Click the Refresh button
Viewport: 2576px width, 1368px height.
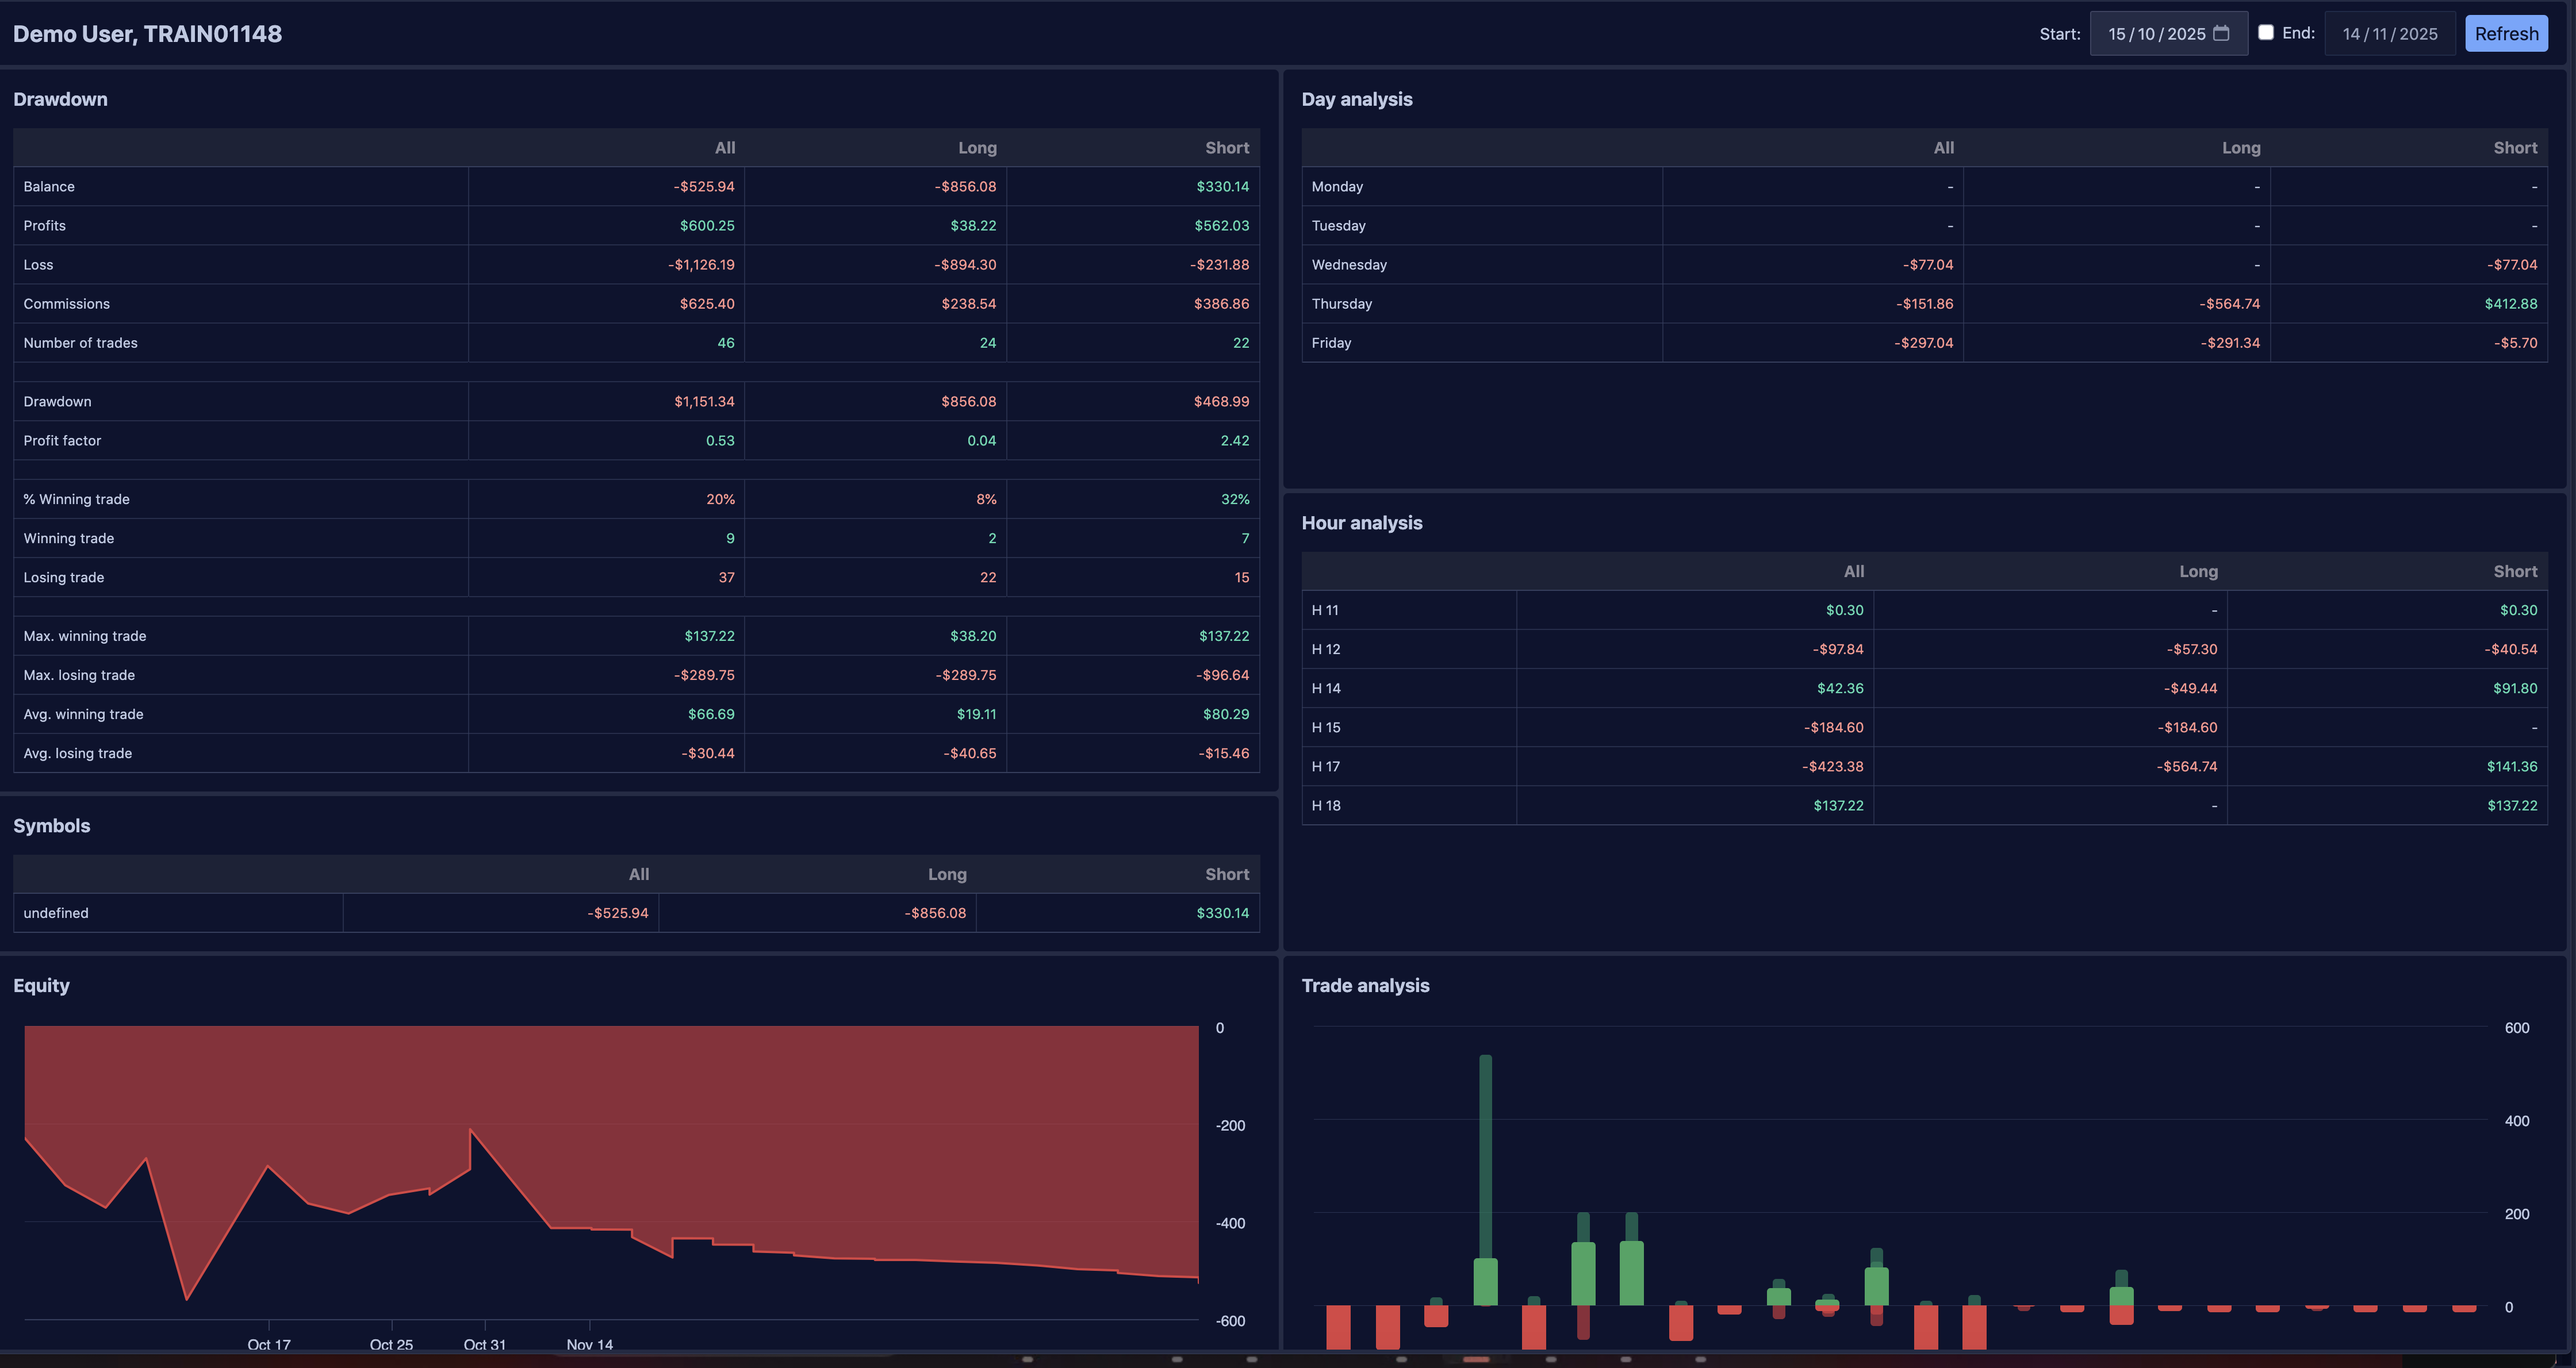(x=2506, y=33)
